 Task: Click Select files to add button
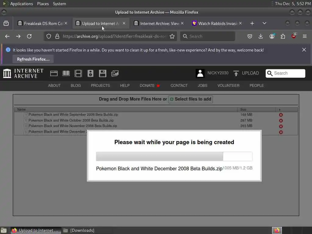click(190, 99)
